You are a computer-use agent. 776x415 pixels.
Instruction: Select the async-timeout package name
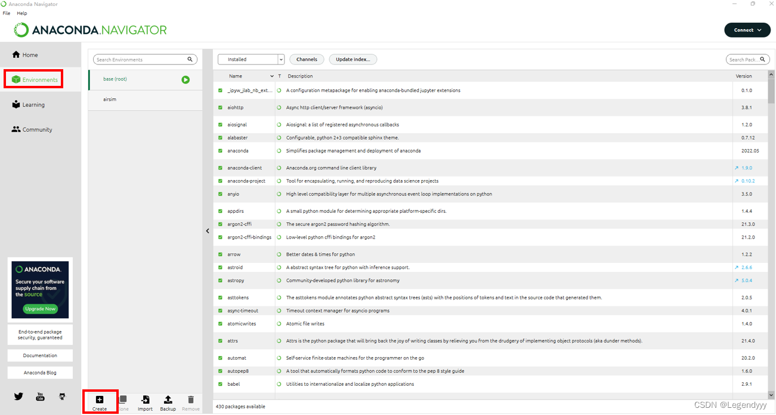point(243,311)
